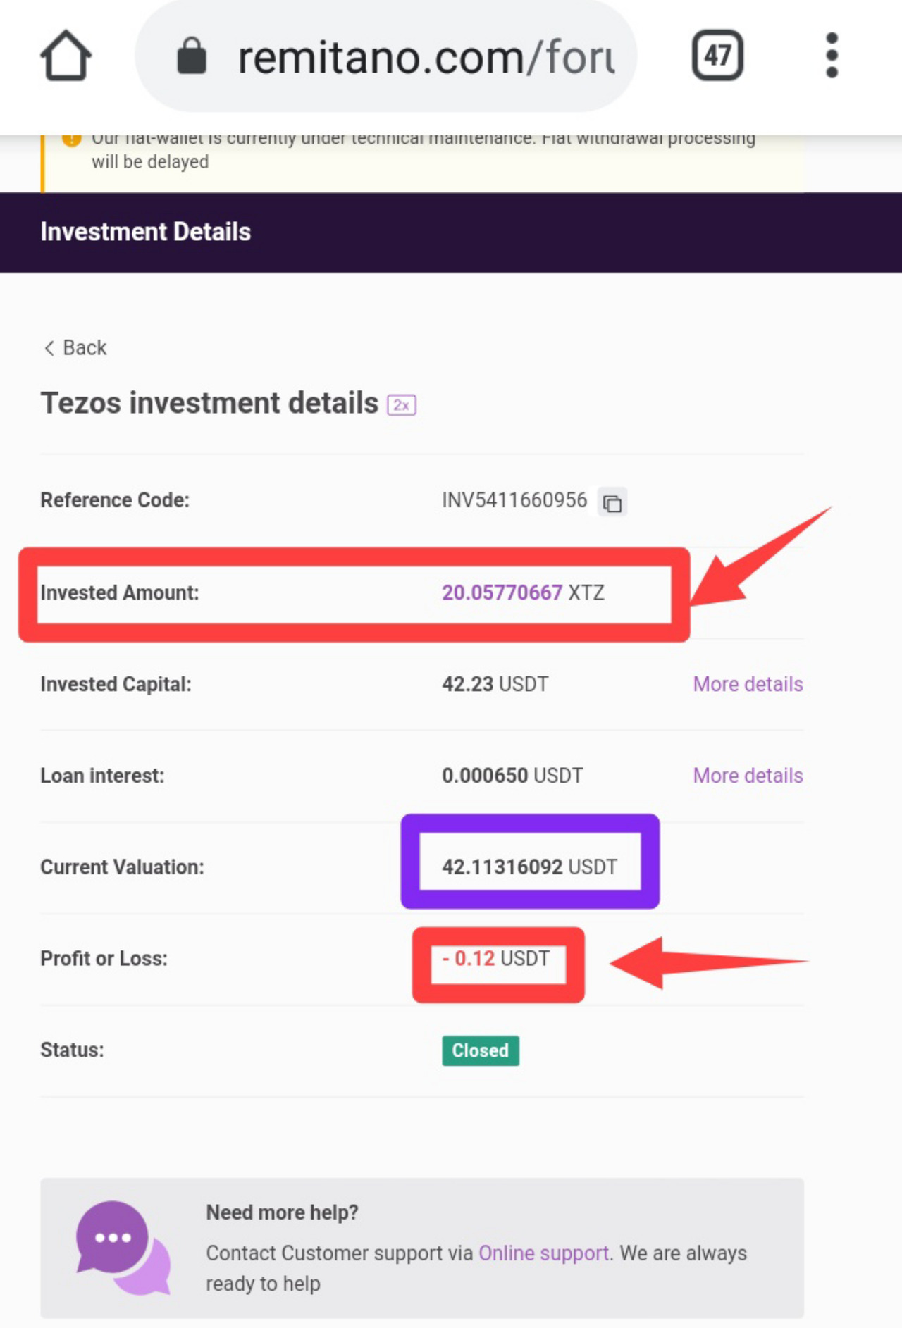The width and height of the screenshot is (902, 1328).
Task: Select the invested amount 20.05770667 XTZ
Action: [x=523, y=592]
